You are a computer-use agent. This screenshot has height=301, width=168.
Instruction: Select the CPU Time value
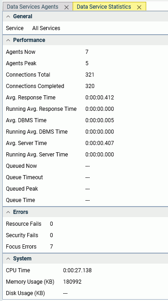pyautogui.click(x=77, y=270)
